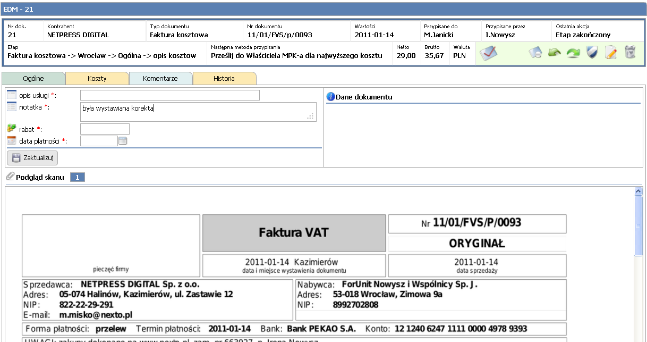Open the Komentarze tab

click(160, 78)
